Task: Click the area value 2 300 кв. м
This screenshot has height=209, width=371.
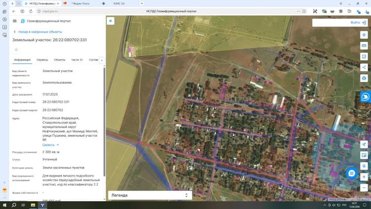Action: (51, 152)
